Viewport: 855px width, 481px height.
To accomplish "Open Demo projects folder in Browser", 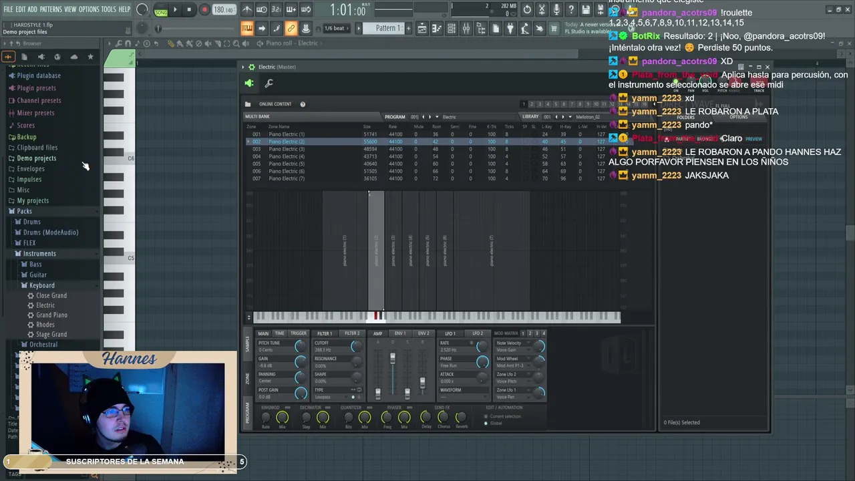I will coord(37,158).
